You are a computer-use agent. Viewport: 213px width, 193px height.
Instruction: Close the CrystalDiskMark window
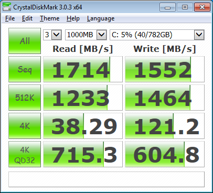click(x=202, y=7)
